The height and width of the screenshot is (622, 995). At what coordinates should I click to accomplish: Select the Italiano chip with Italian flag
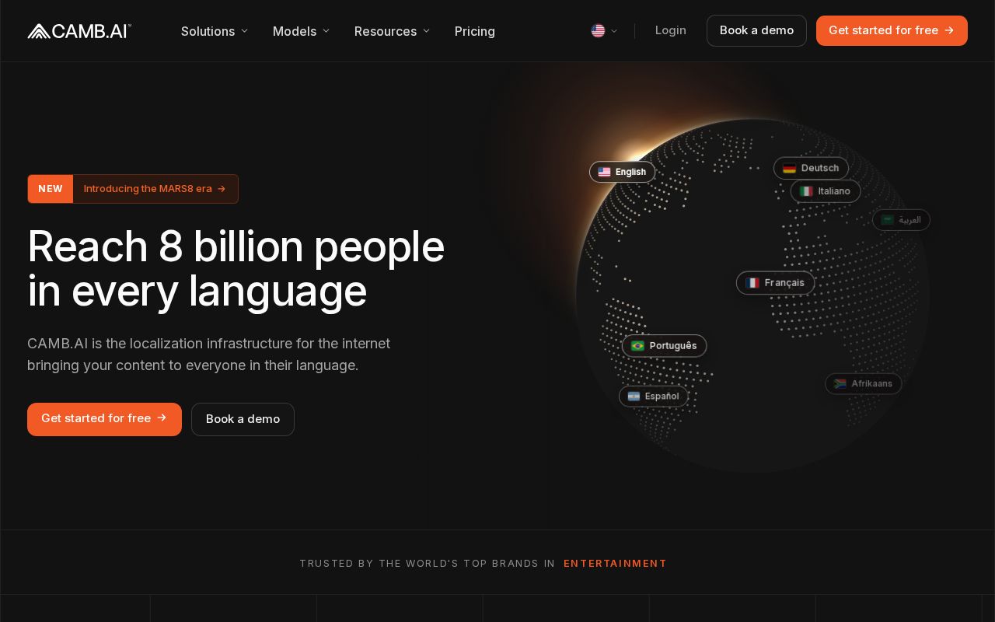click(x=826, y=191)
